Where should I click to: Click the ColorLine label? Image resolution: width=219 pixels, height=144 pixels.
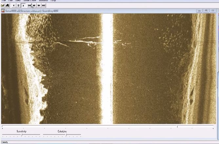(62, 131)
